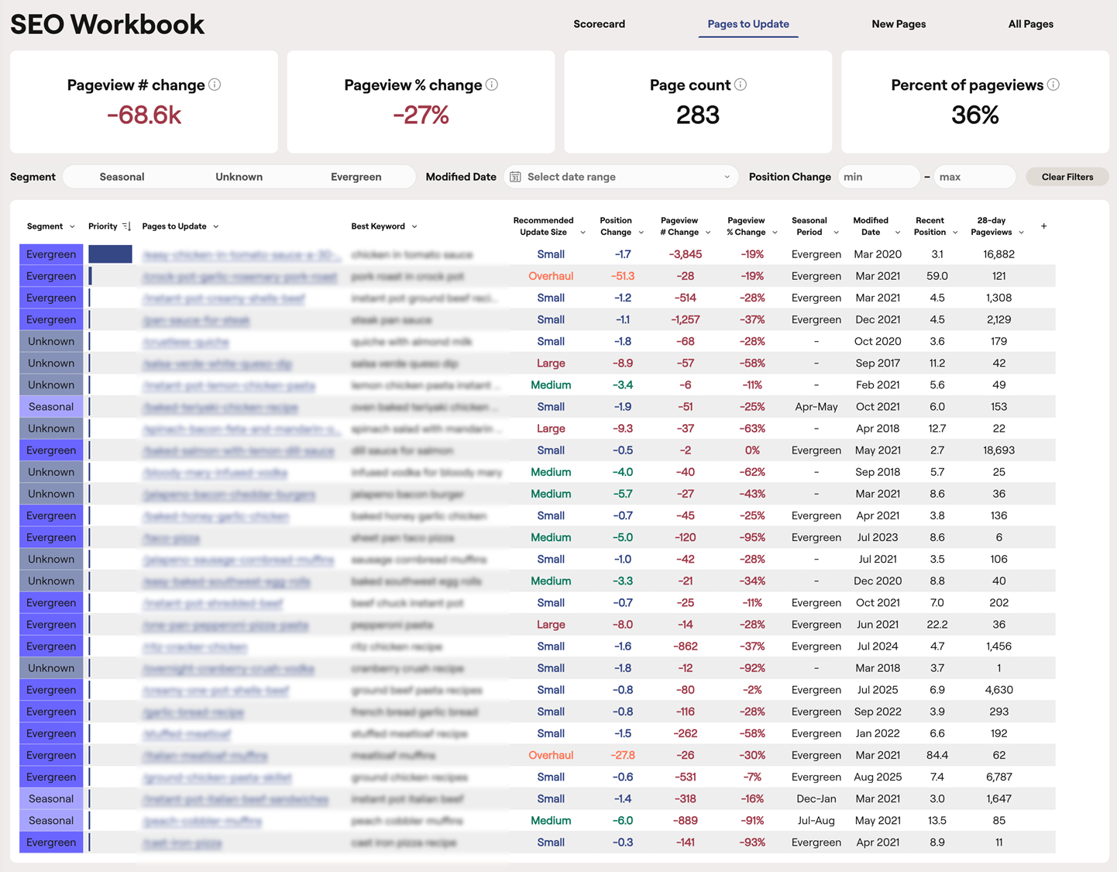Open Recommended Update Size column menu
The image size is (1117, 872).
(x=583, y=233)
